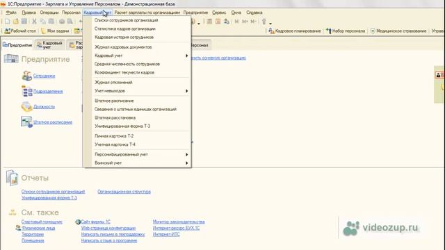Click the structure icon beside Подразделения

27,91
